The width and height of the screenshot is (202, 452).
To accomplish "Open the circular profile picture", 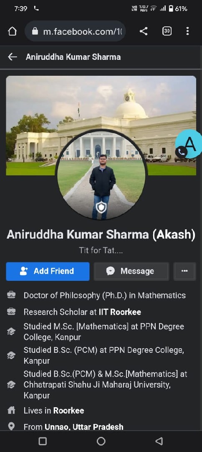I will pos(101,175).
